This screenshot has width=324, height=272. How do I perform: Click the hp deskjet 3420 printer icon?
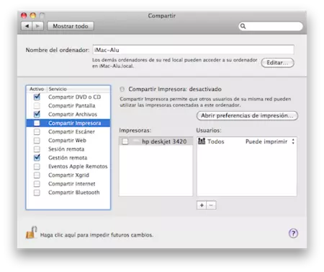[136, 141]
